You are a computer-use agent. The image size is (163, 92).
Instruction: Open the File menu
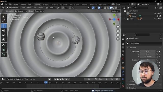[x=6, y=4]
